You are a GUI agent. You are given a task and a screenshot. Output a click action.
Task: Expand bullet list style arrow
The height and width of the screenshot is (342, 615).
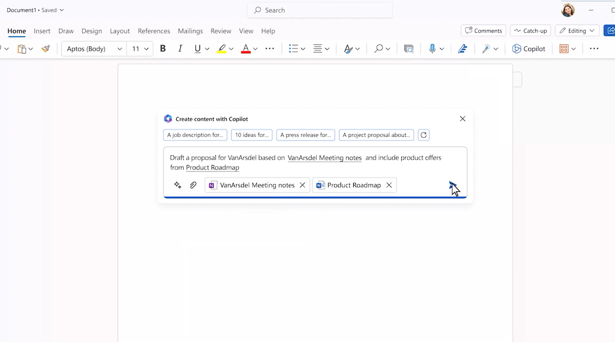click(x=303, y=49)
